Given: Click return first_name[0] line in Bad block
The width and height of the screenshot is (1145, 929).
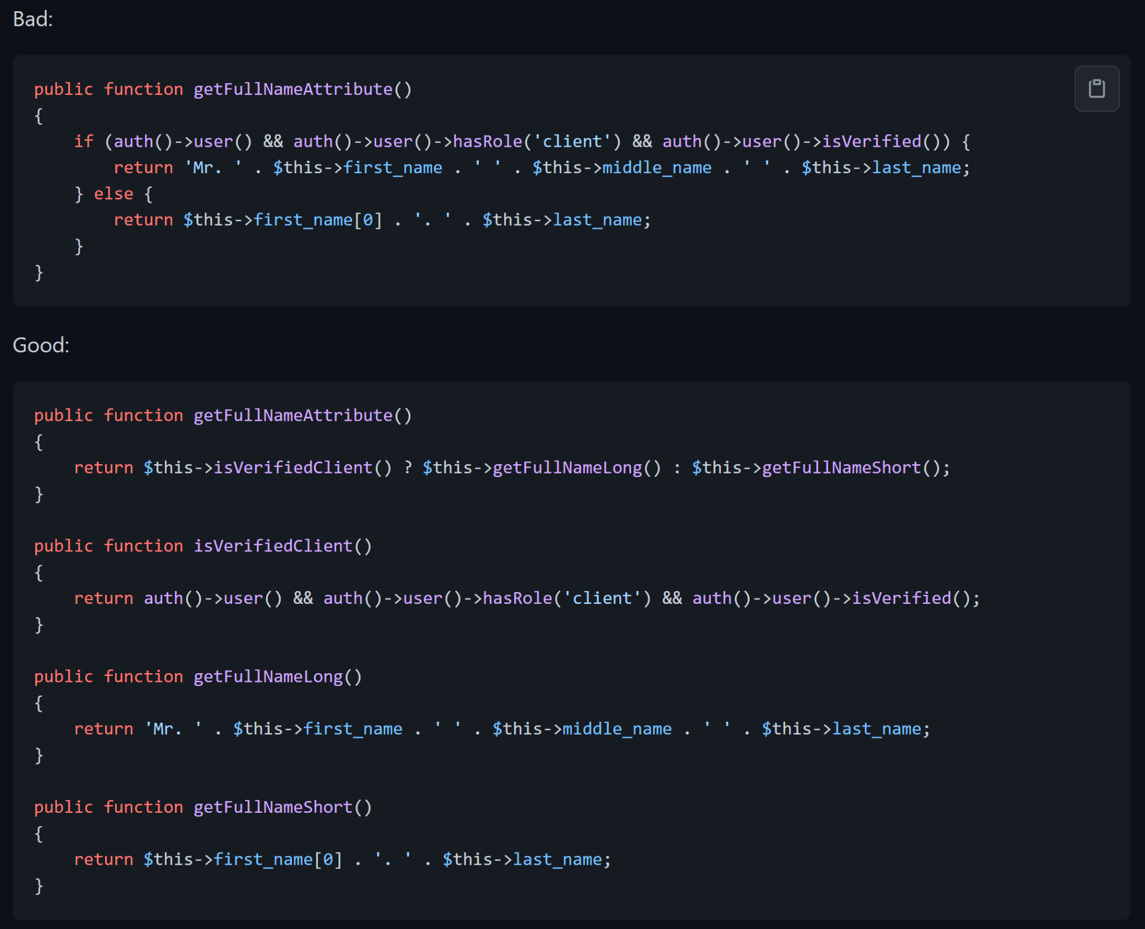Looking at the screenshot, I should pos(382,220).
